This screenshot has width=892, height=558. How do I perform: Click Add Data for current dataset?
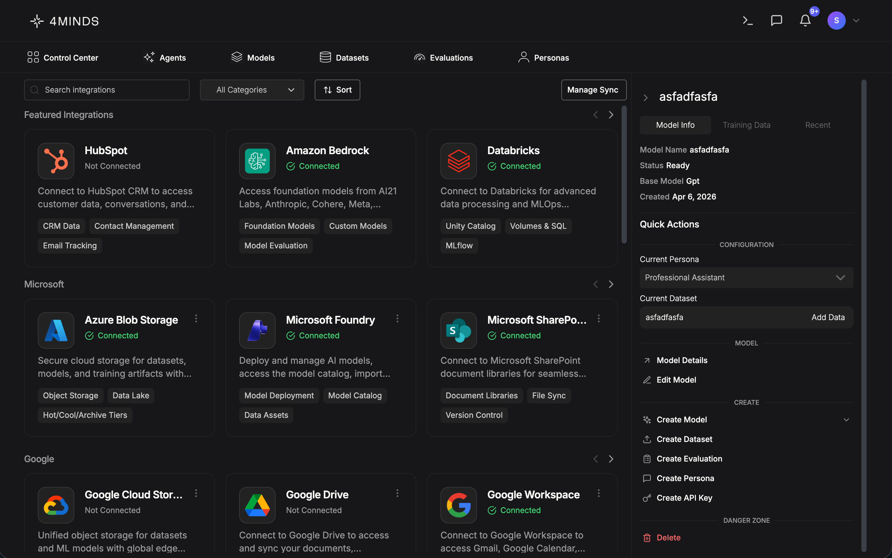click(x=828, y=317)
